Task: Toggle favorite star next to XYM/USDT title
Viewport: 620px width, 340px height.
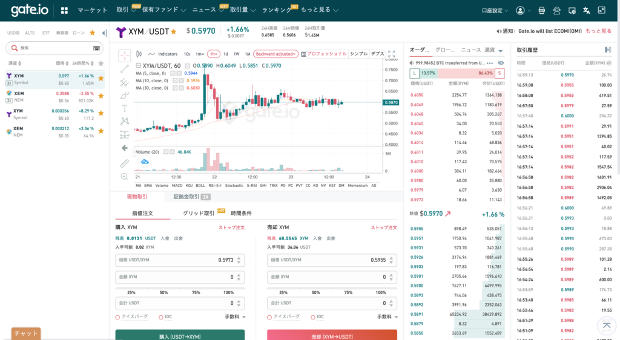Action: tap(174, 31)
